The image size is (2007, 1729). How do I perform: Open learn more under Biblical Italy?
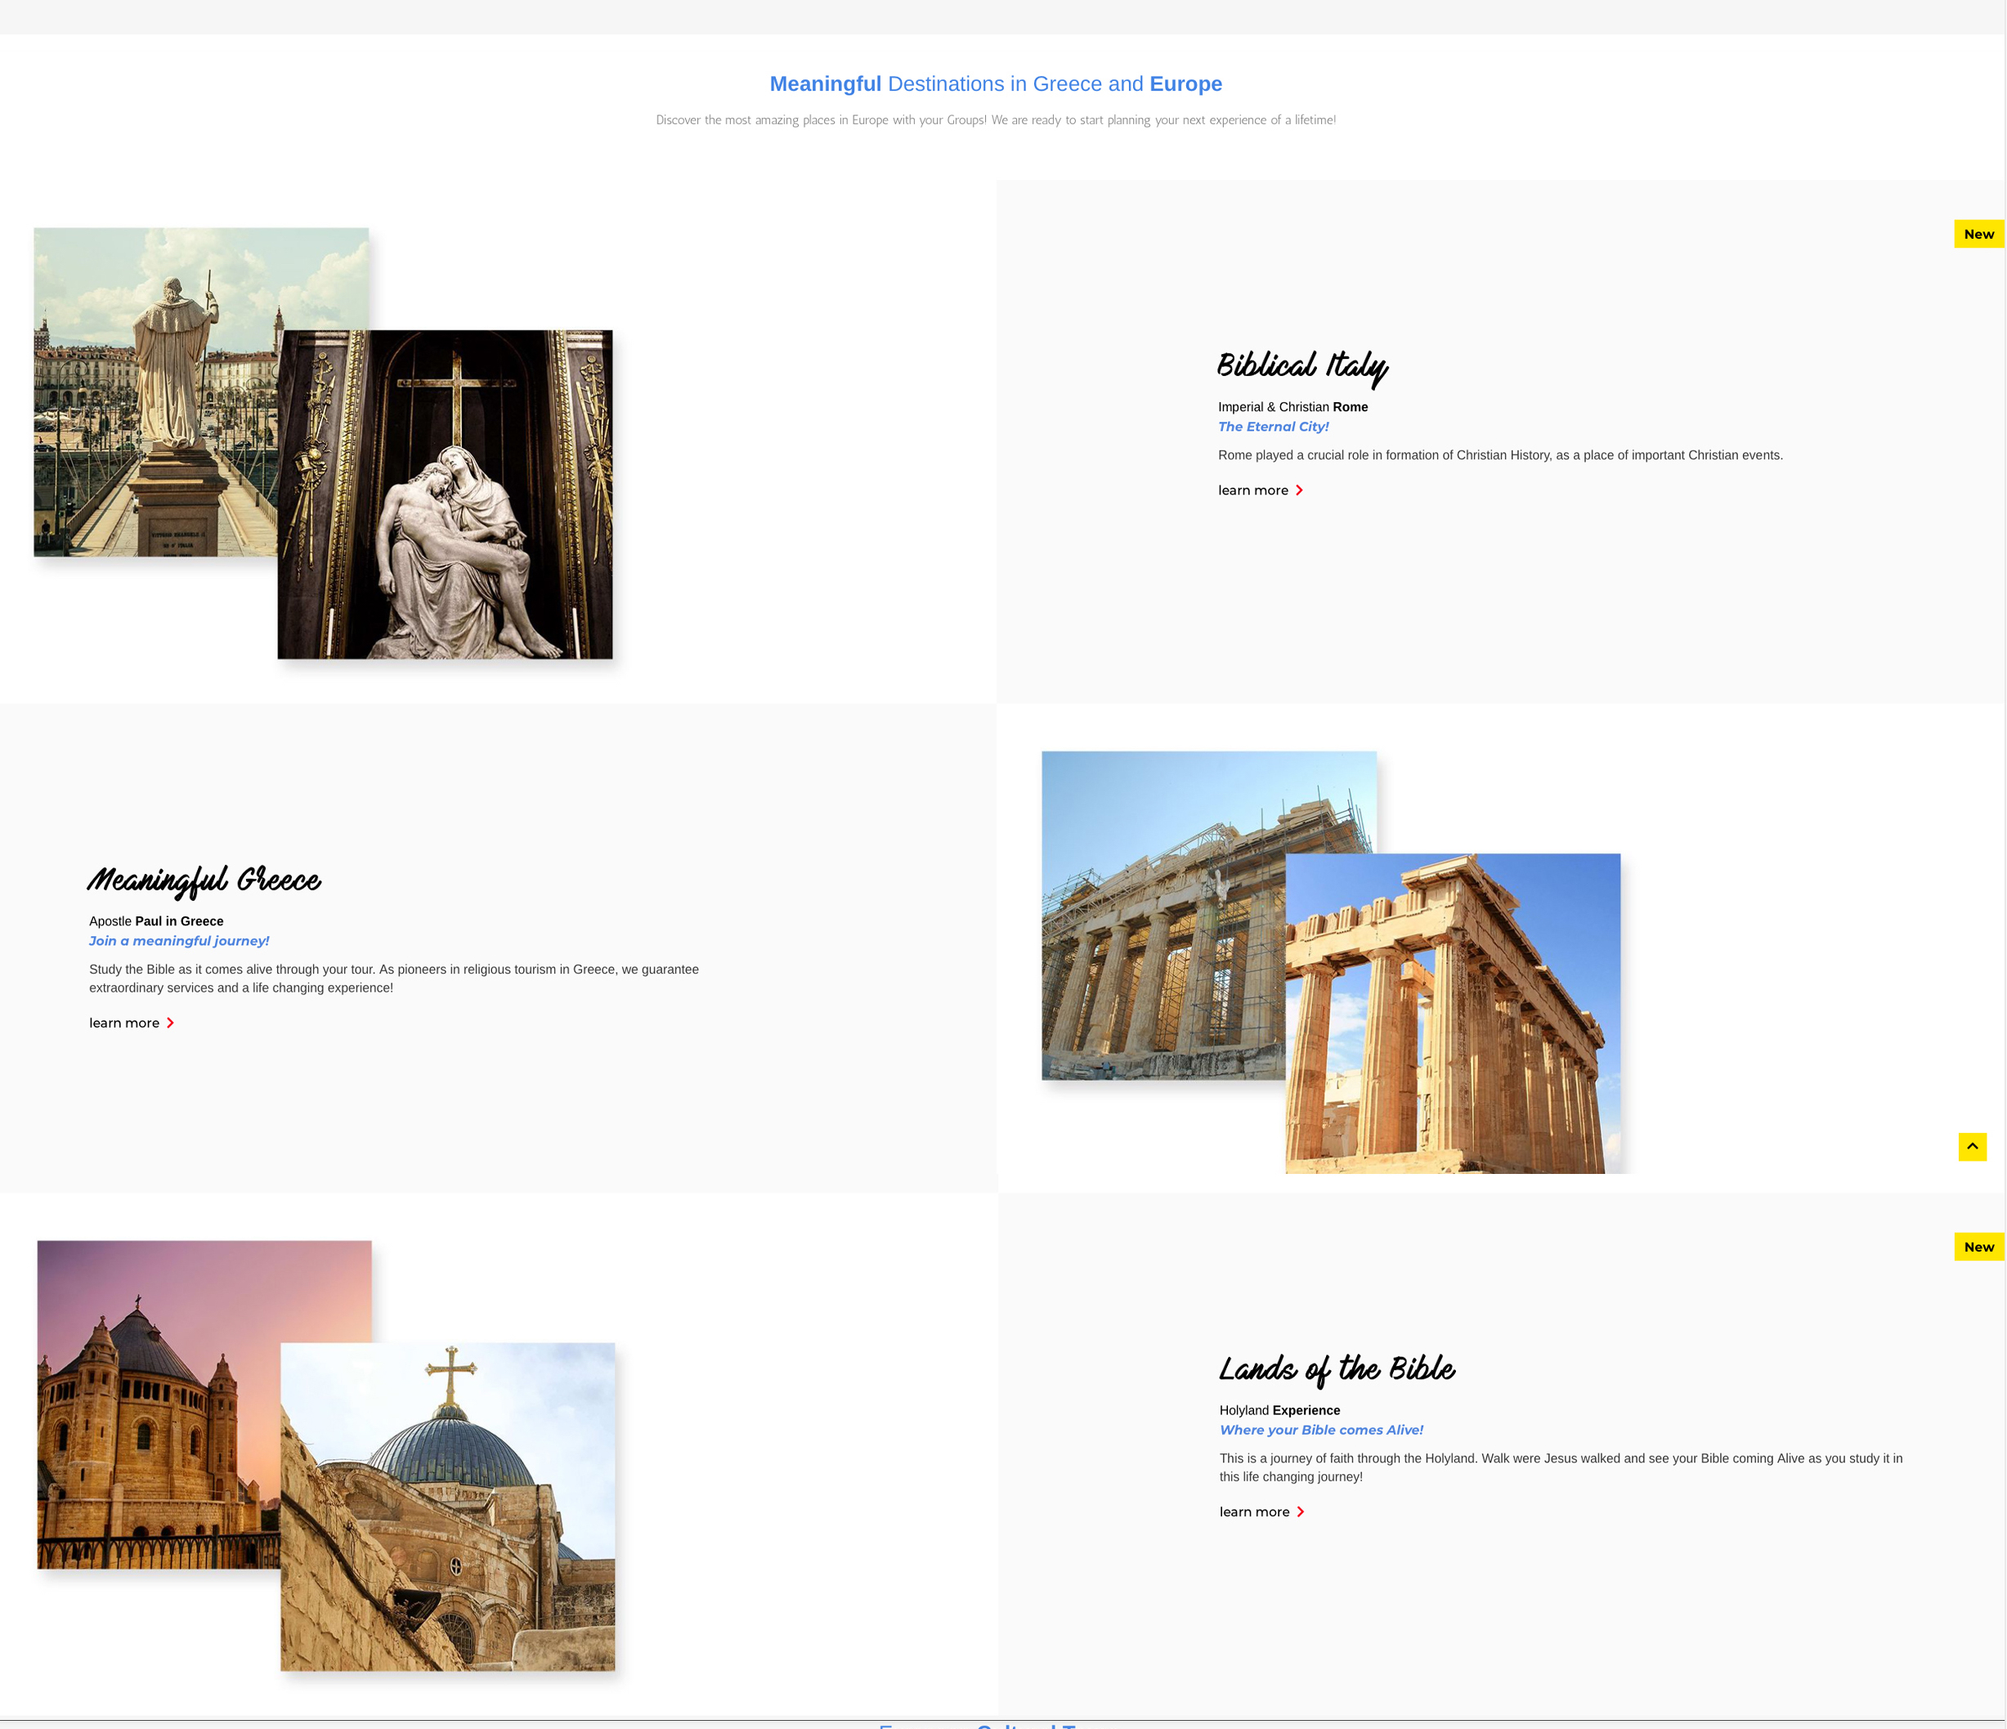pyautogui.click(x=1252, y=490)
